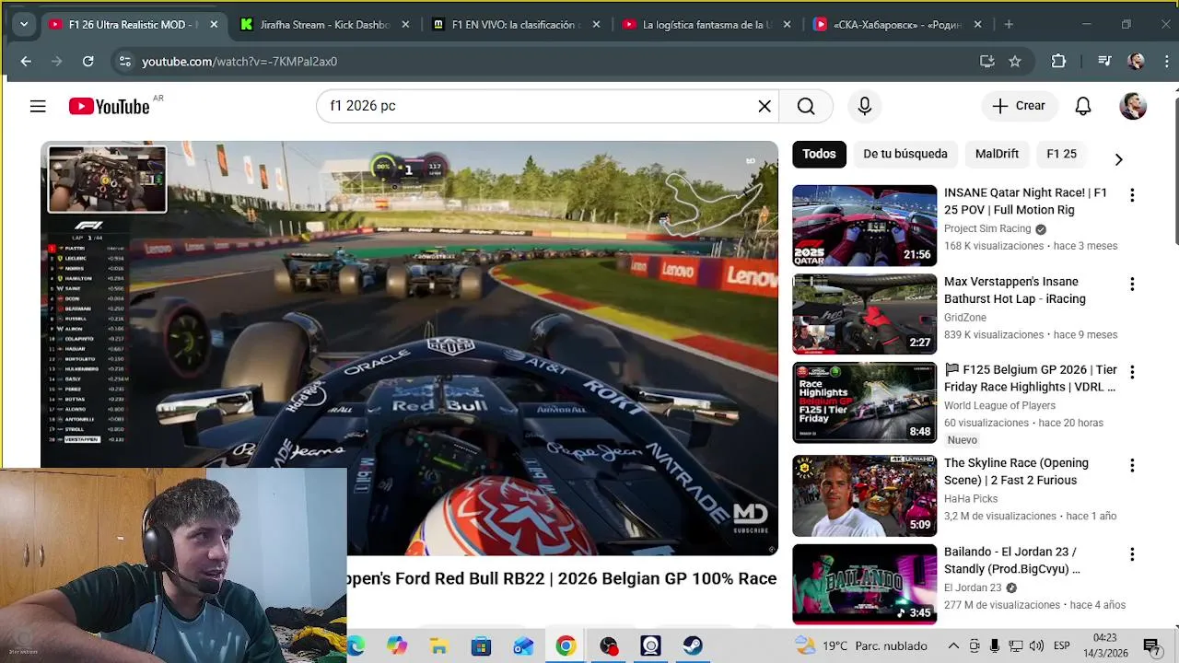Close the Jirafha Stream Kick tab

(x=405, y=25)
